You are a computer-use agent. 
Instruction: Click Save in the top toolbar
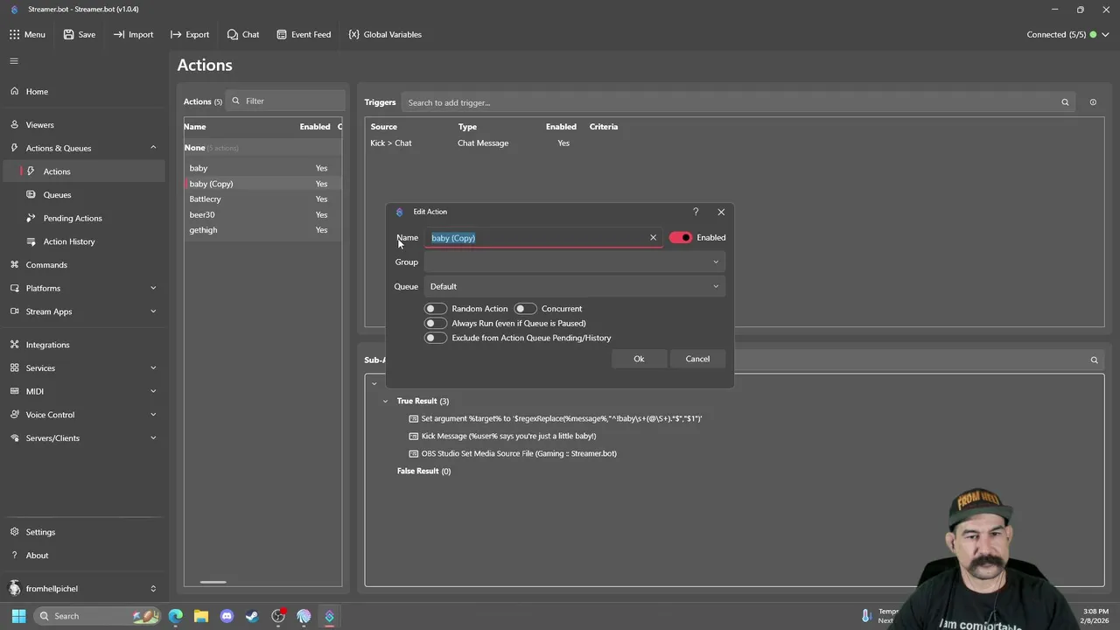[x=79, y=34]
